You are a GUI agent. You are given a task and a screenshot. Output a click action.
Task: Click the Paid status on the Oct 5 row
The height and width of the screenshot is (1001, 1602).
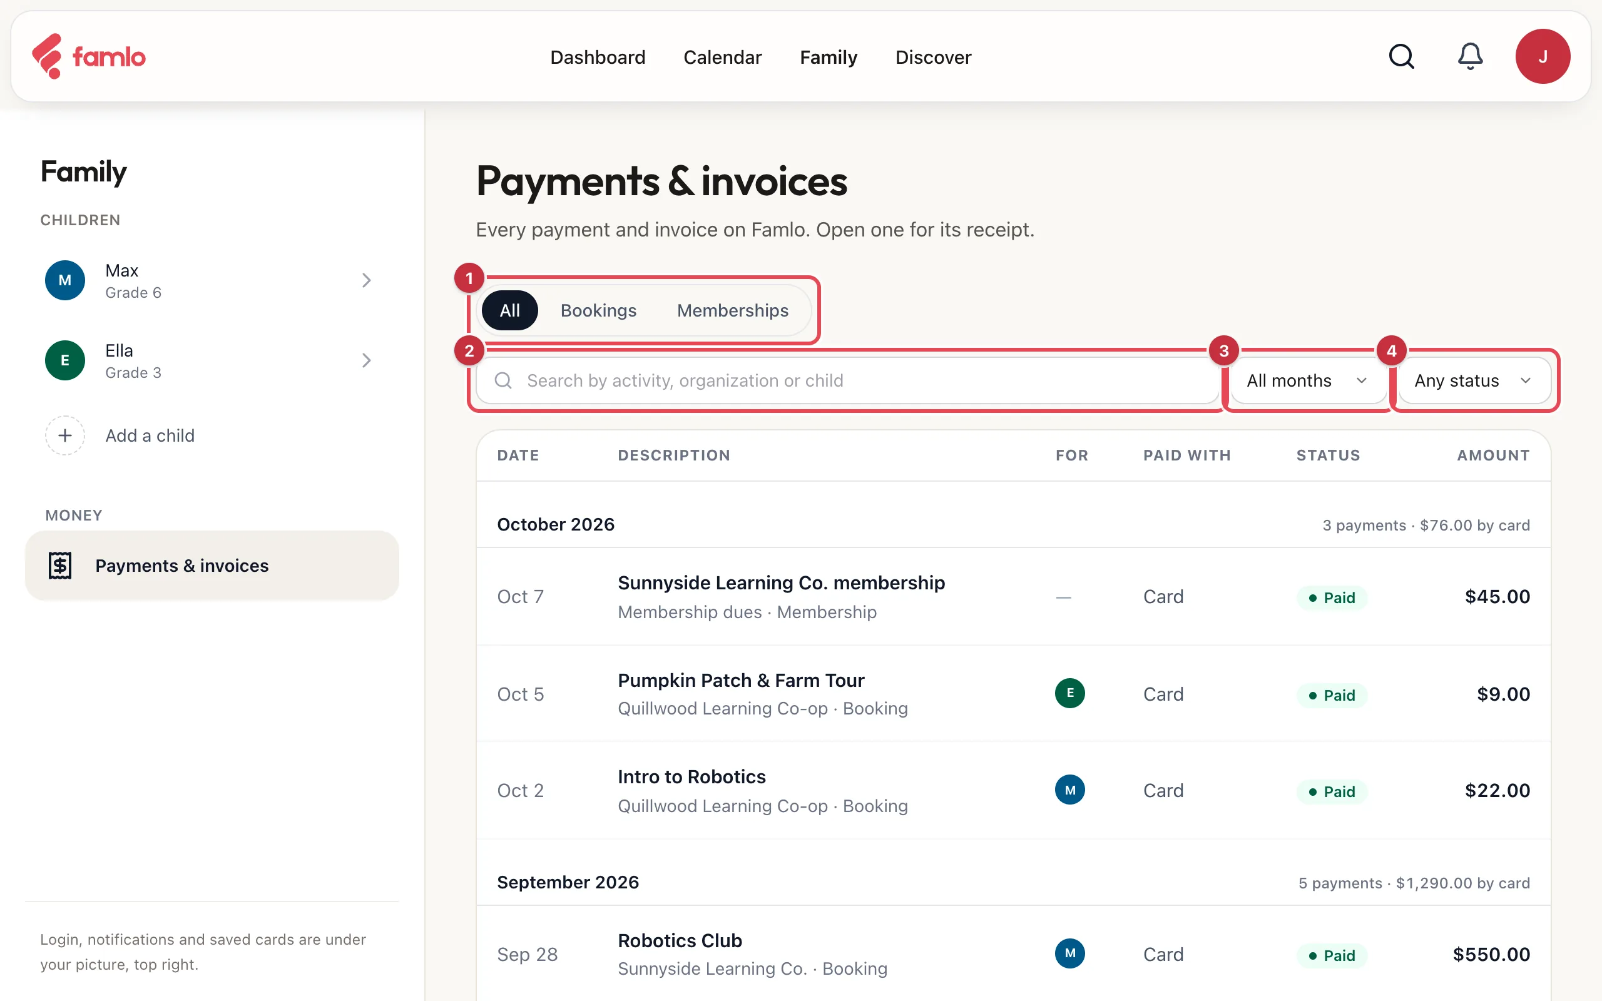point(1332,694)
